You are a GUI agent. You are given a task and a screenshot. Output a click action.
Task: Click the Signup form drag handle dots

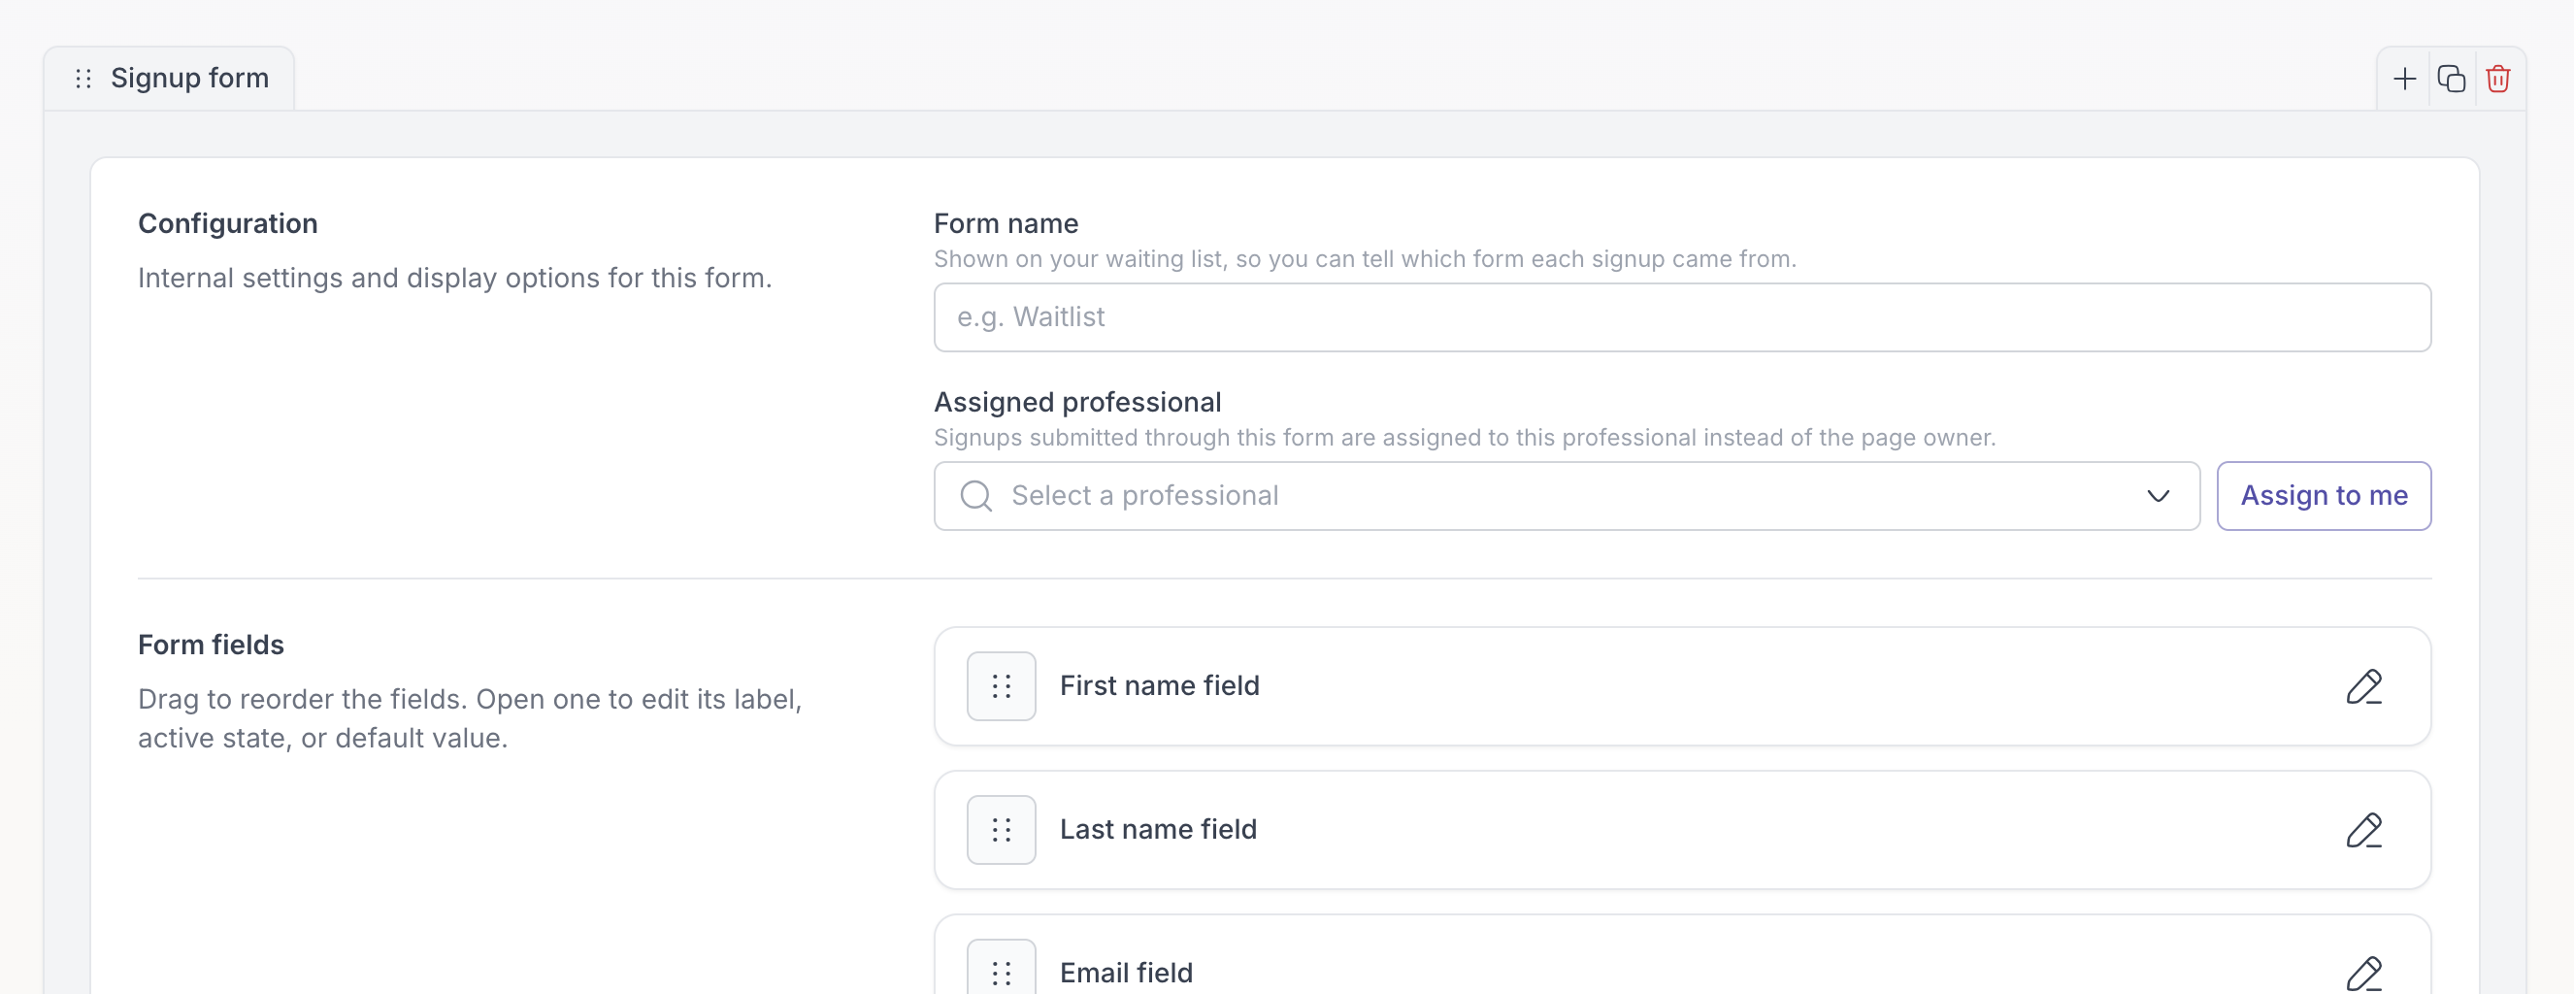(83, 79)
